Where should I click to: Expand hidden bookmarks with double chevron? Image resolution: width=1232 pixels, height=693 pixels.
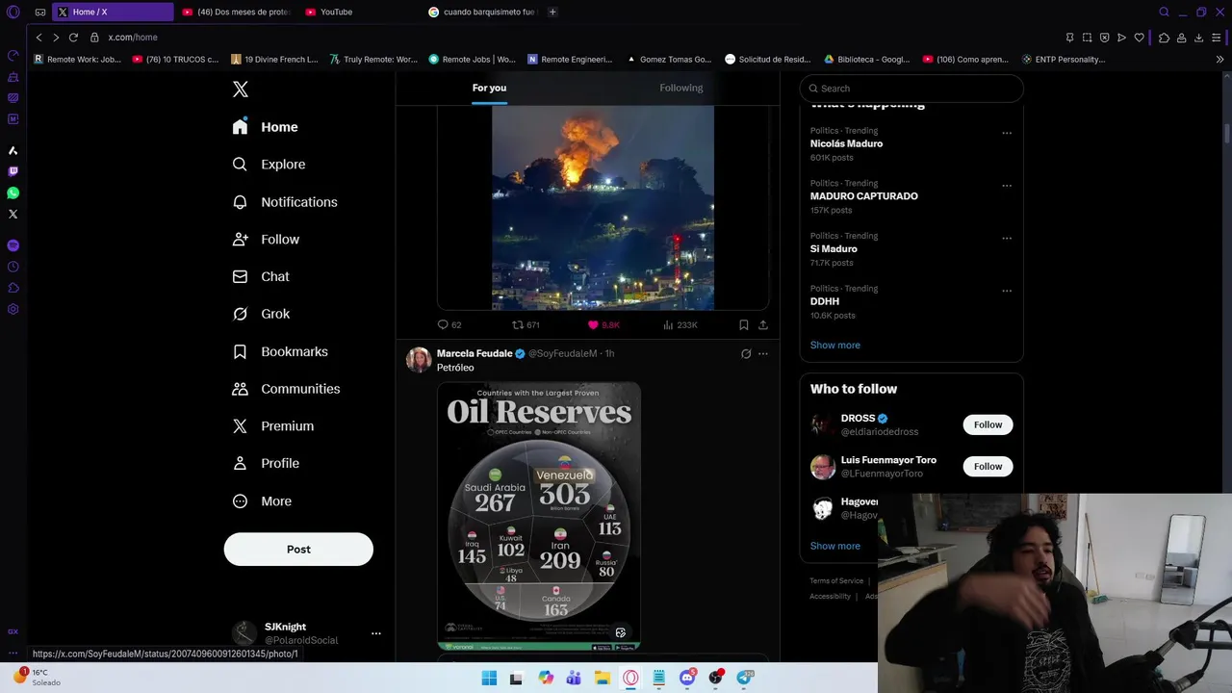coord(1220,60)
